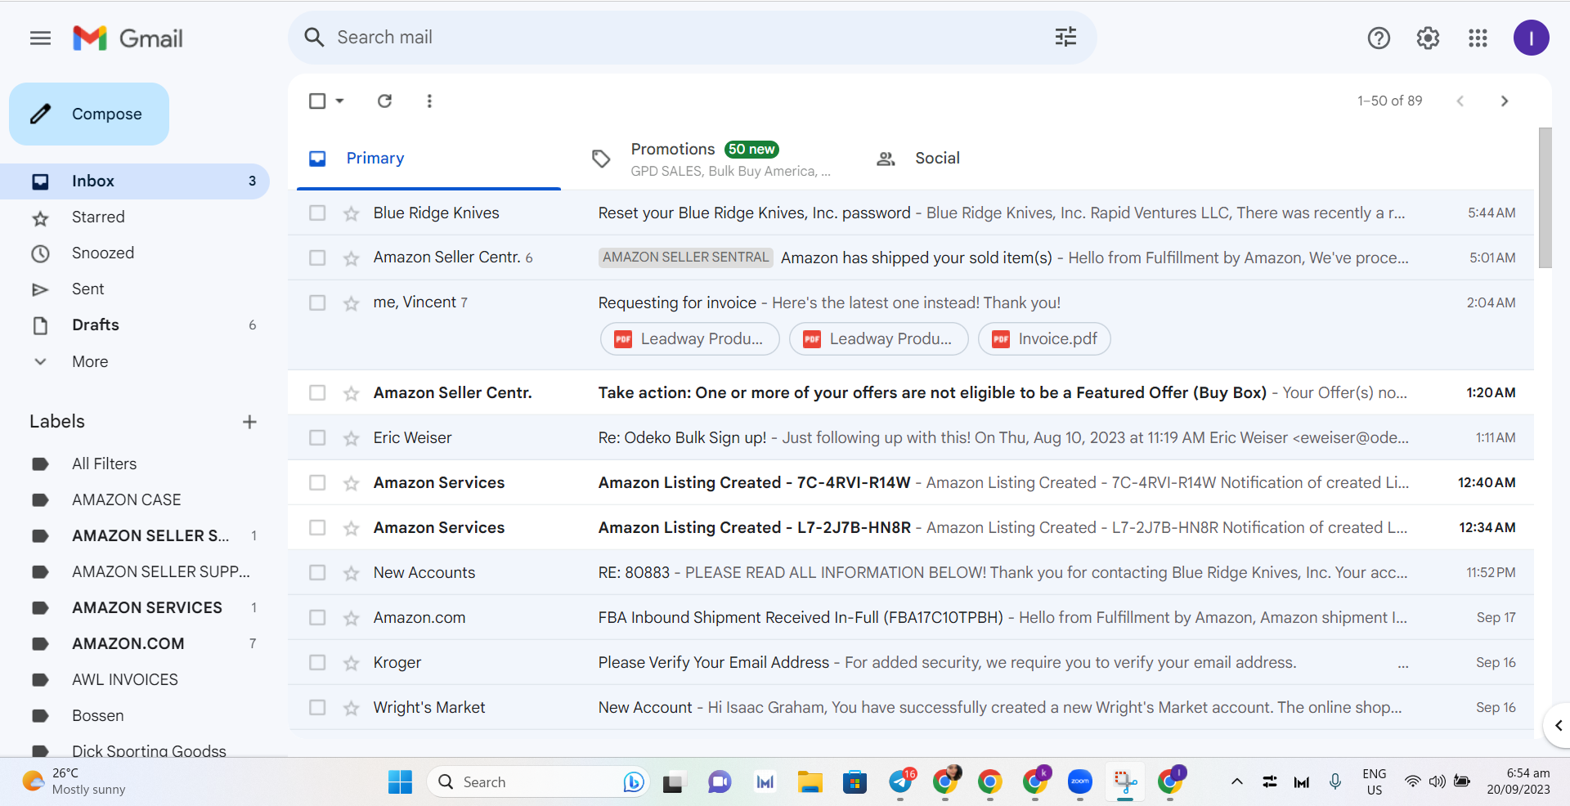Open weather widget showing 26°C
This screenshot has width=1570, height=806.
point(75,781)
